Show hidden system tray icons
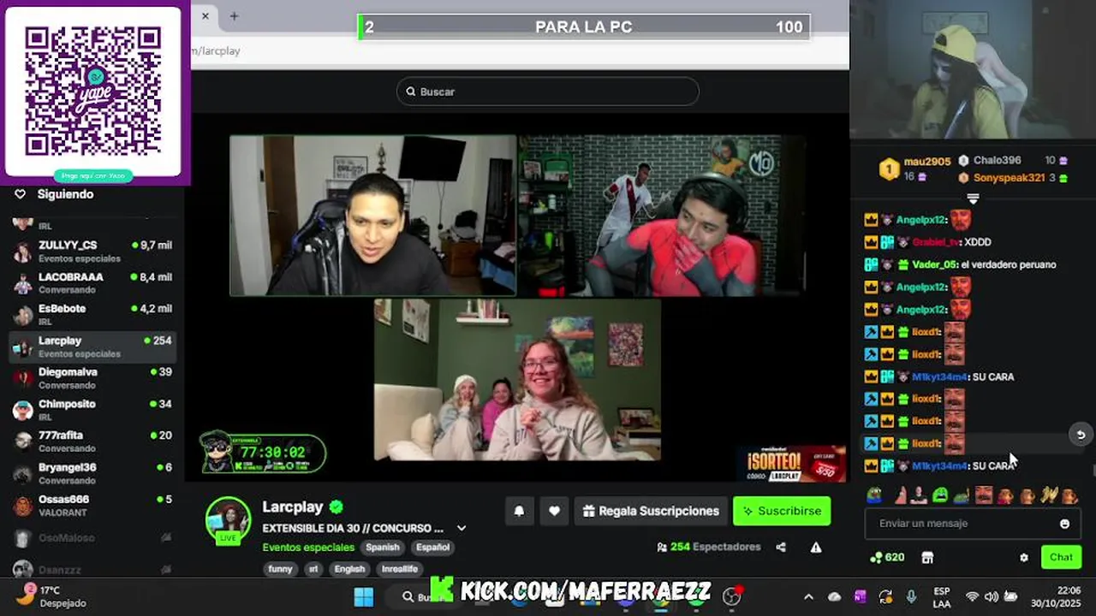The image size is (1096, 616). click(808, 596)
